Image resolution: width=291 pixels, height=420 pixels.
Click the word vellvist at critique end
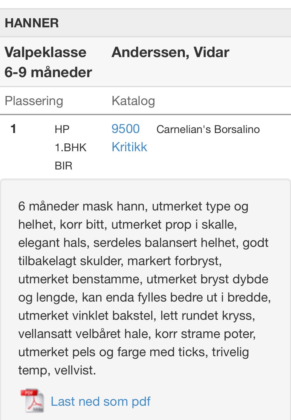pos(75,370)
